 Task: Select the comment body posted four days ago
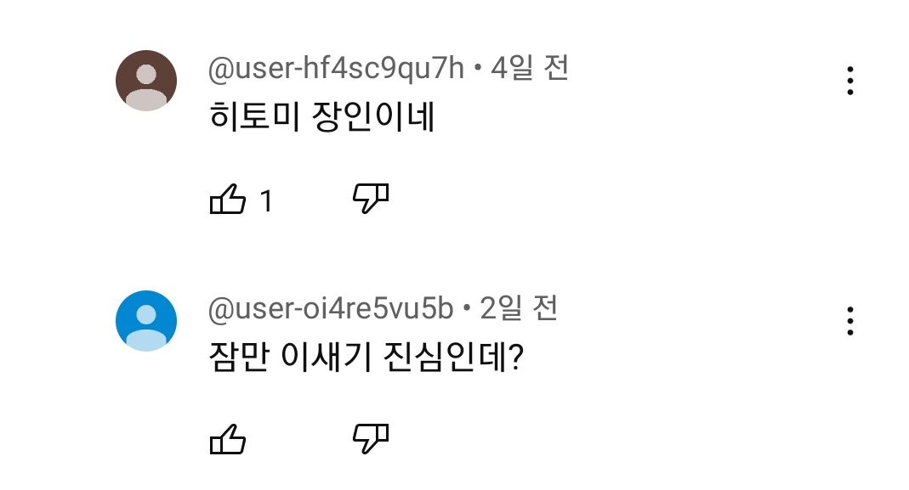[x=321, y=118]
